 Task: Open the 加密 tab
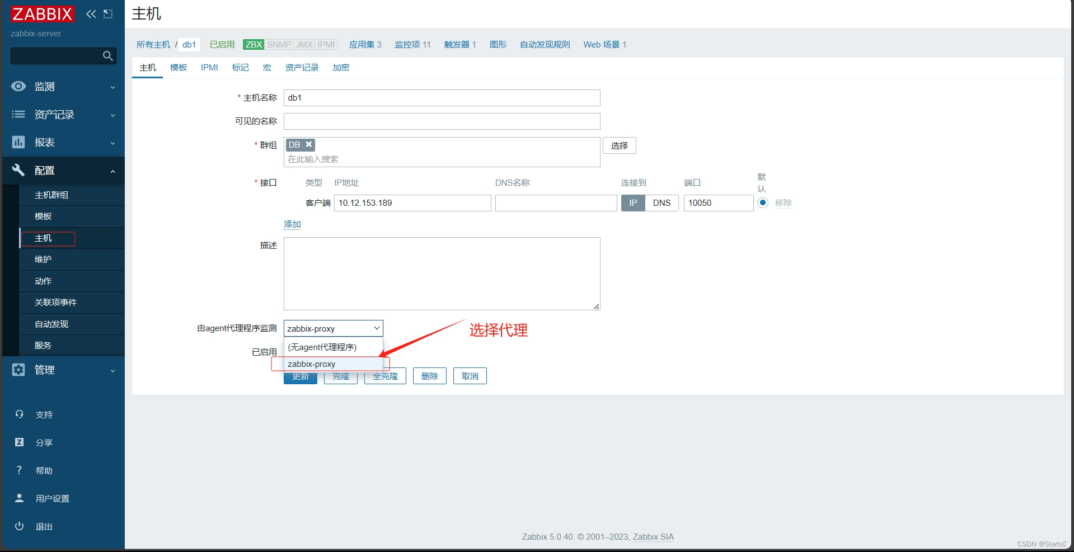(341, 68)
